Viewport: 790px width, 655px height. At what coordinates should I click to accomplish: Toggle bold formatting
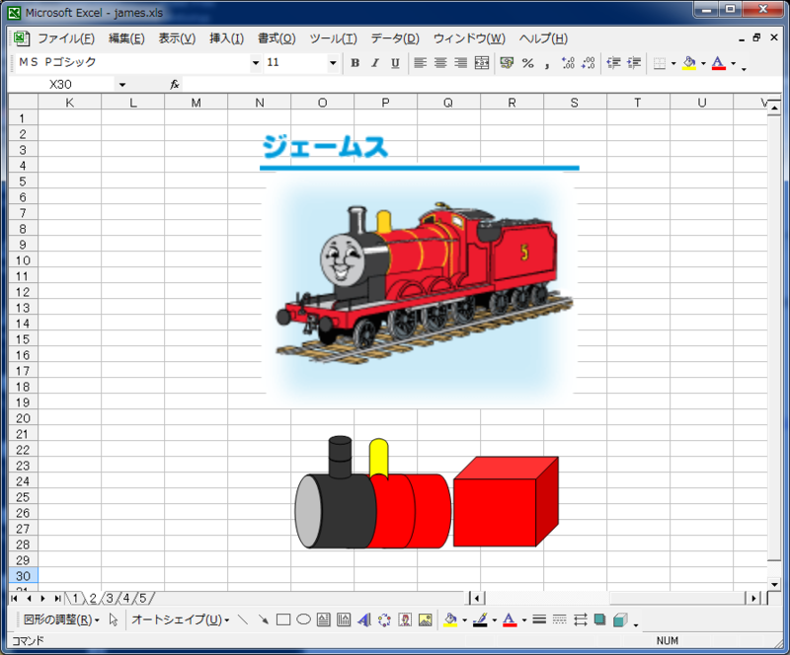tap(355, 63)
